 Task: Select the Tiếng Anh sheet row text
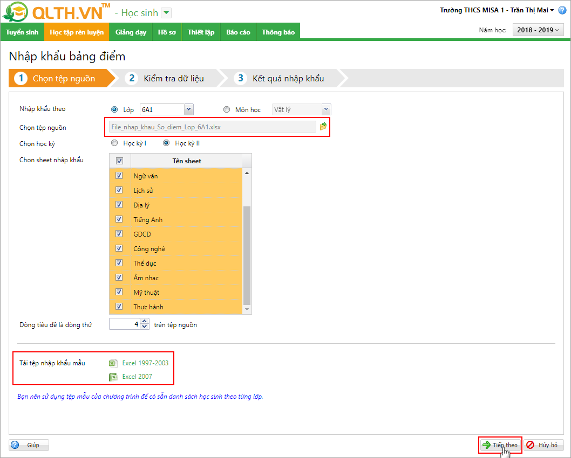tap(148, 219)
